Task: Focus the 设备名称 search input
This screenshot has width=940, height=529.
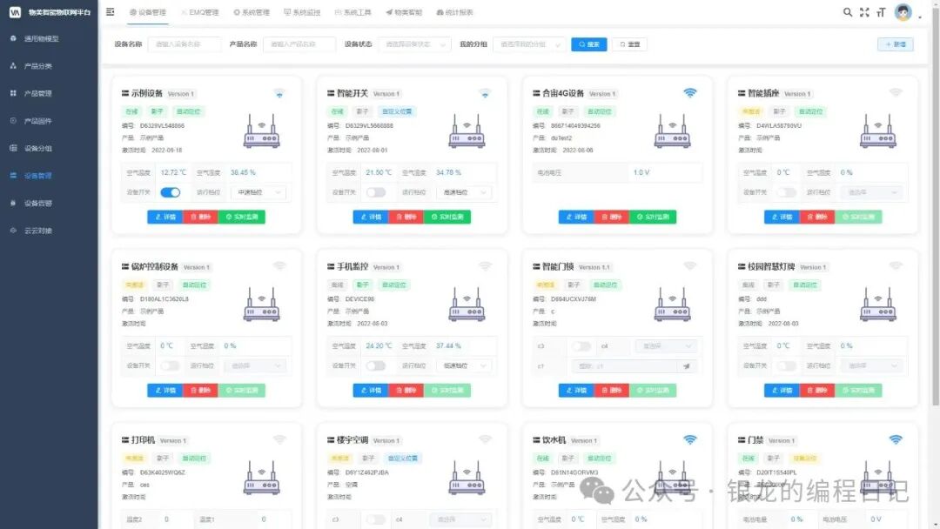Action: [x=184, y=44]
